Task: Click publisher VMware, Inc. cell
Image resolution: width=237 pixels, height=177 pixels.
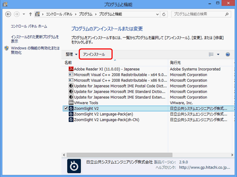Action: click(181, 103)
